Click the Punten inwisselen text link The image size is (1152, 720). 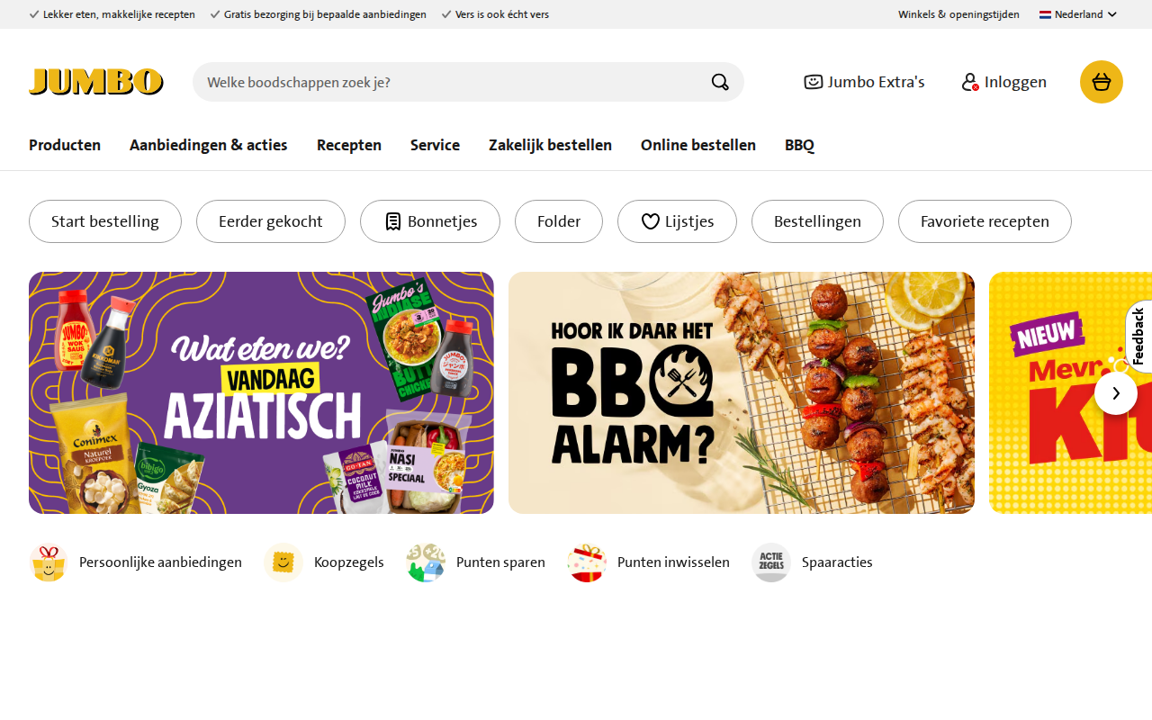click(673, 562)
